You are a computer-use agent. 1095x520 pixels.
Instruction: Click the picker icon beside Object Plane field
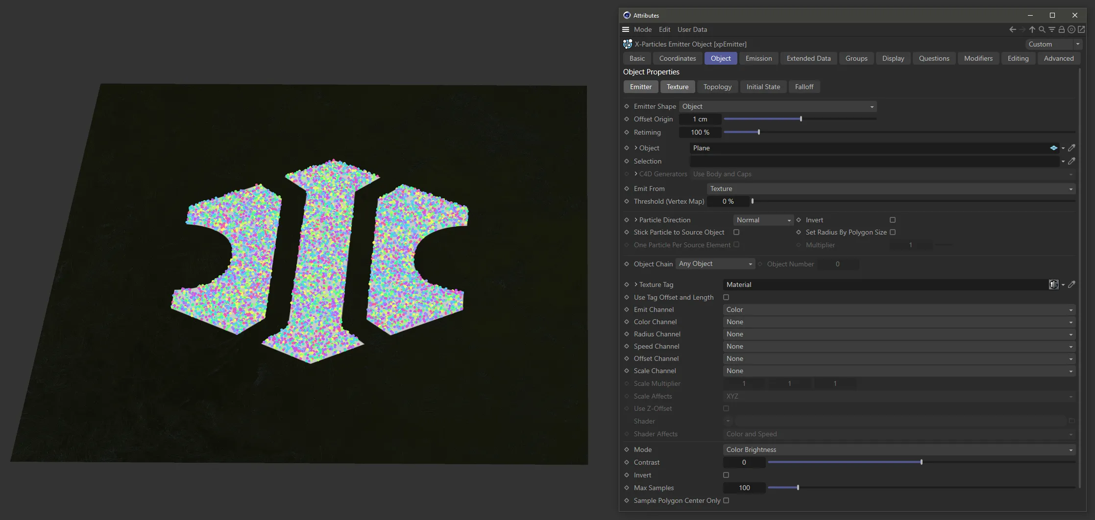[x=1071, y=148]
